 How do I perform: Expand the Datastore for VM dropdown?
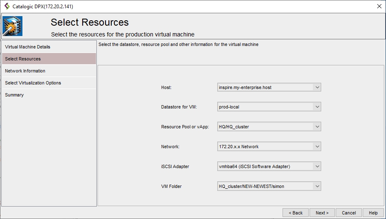click(x=317, y=107)
